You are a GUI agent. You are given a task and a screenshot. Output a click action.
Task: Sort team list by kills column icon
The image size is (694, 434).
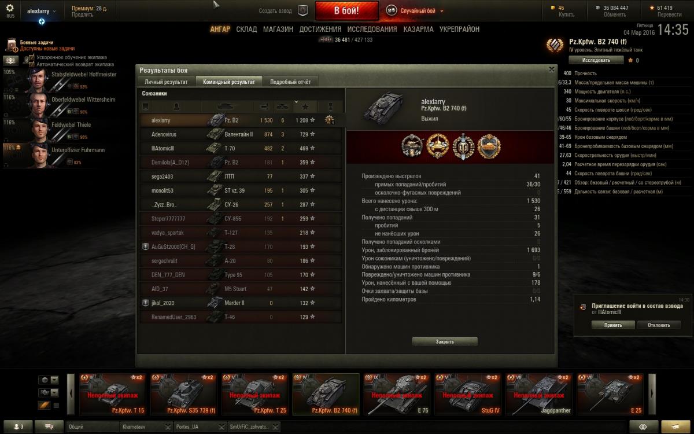(282, 106)
